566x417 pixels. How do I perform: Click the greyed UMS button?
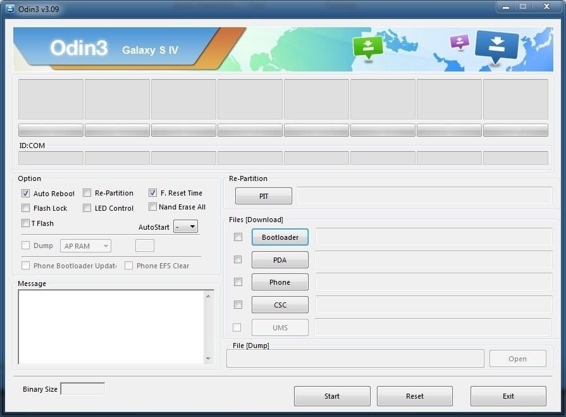click(280, 328)
